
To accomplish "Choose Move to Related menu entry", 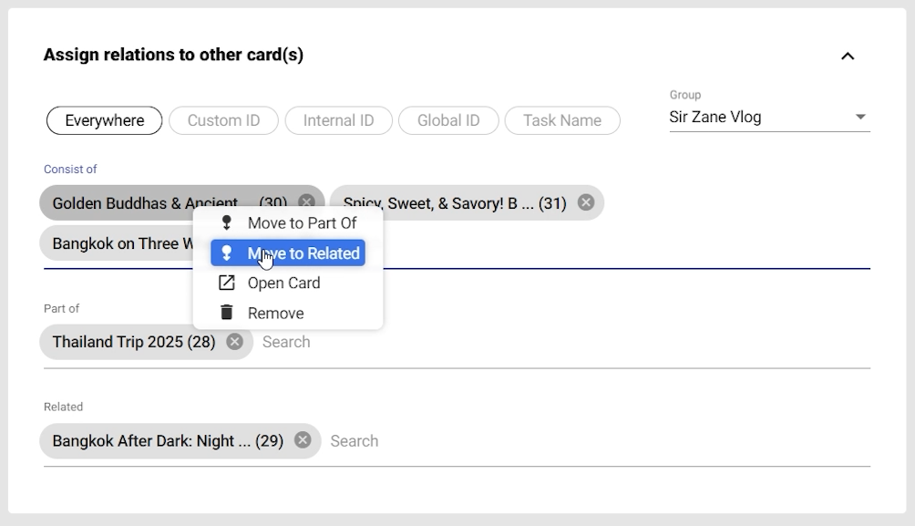I will (303, 253).
